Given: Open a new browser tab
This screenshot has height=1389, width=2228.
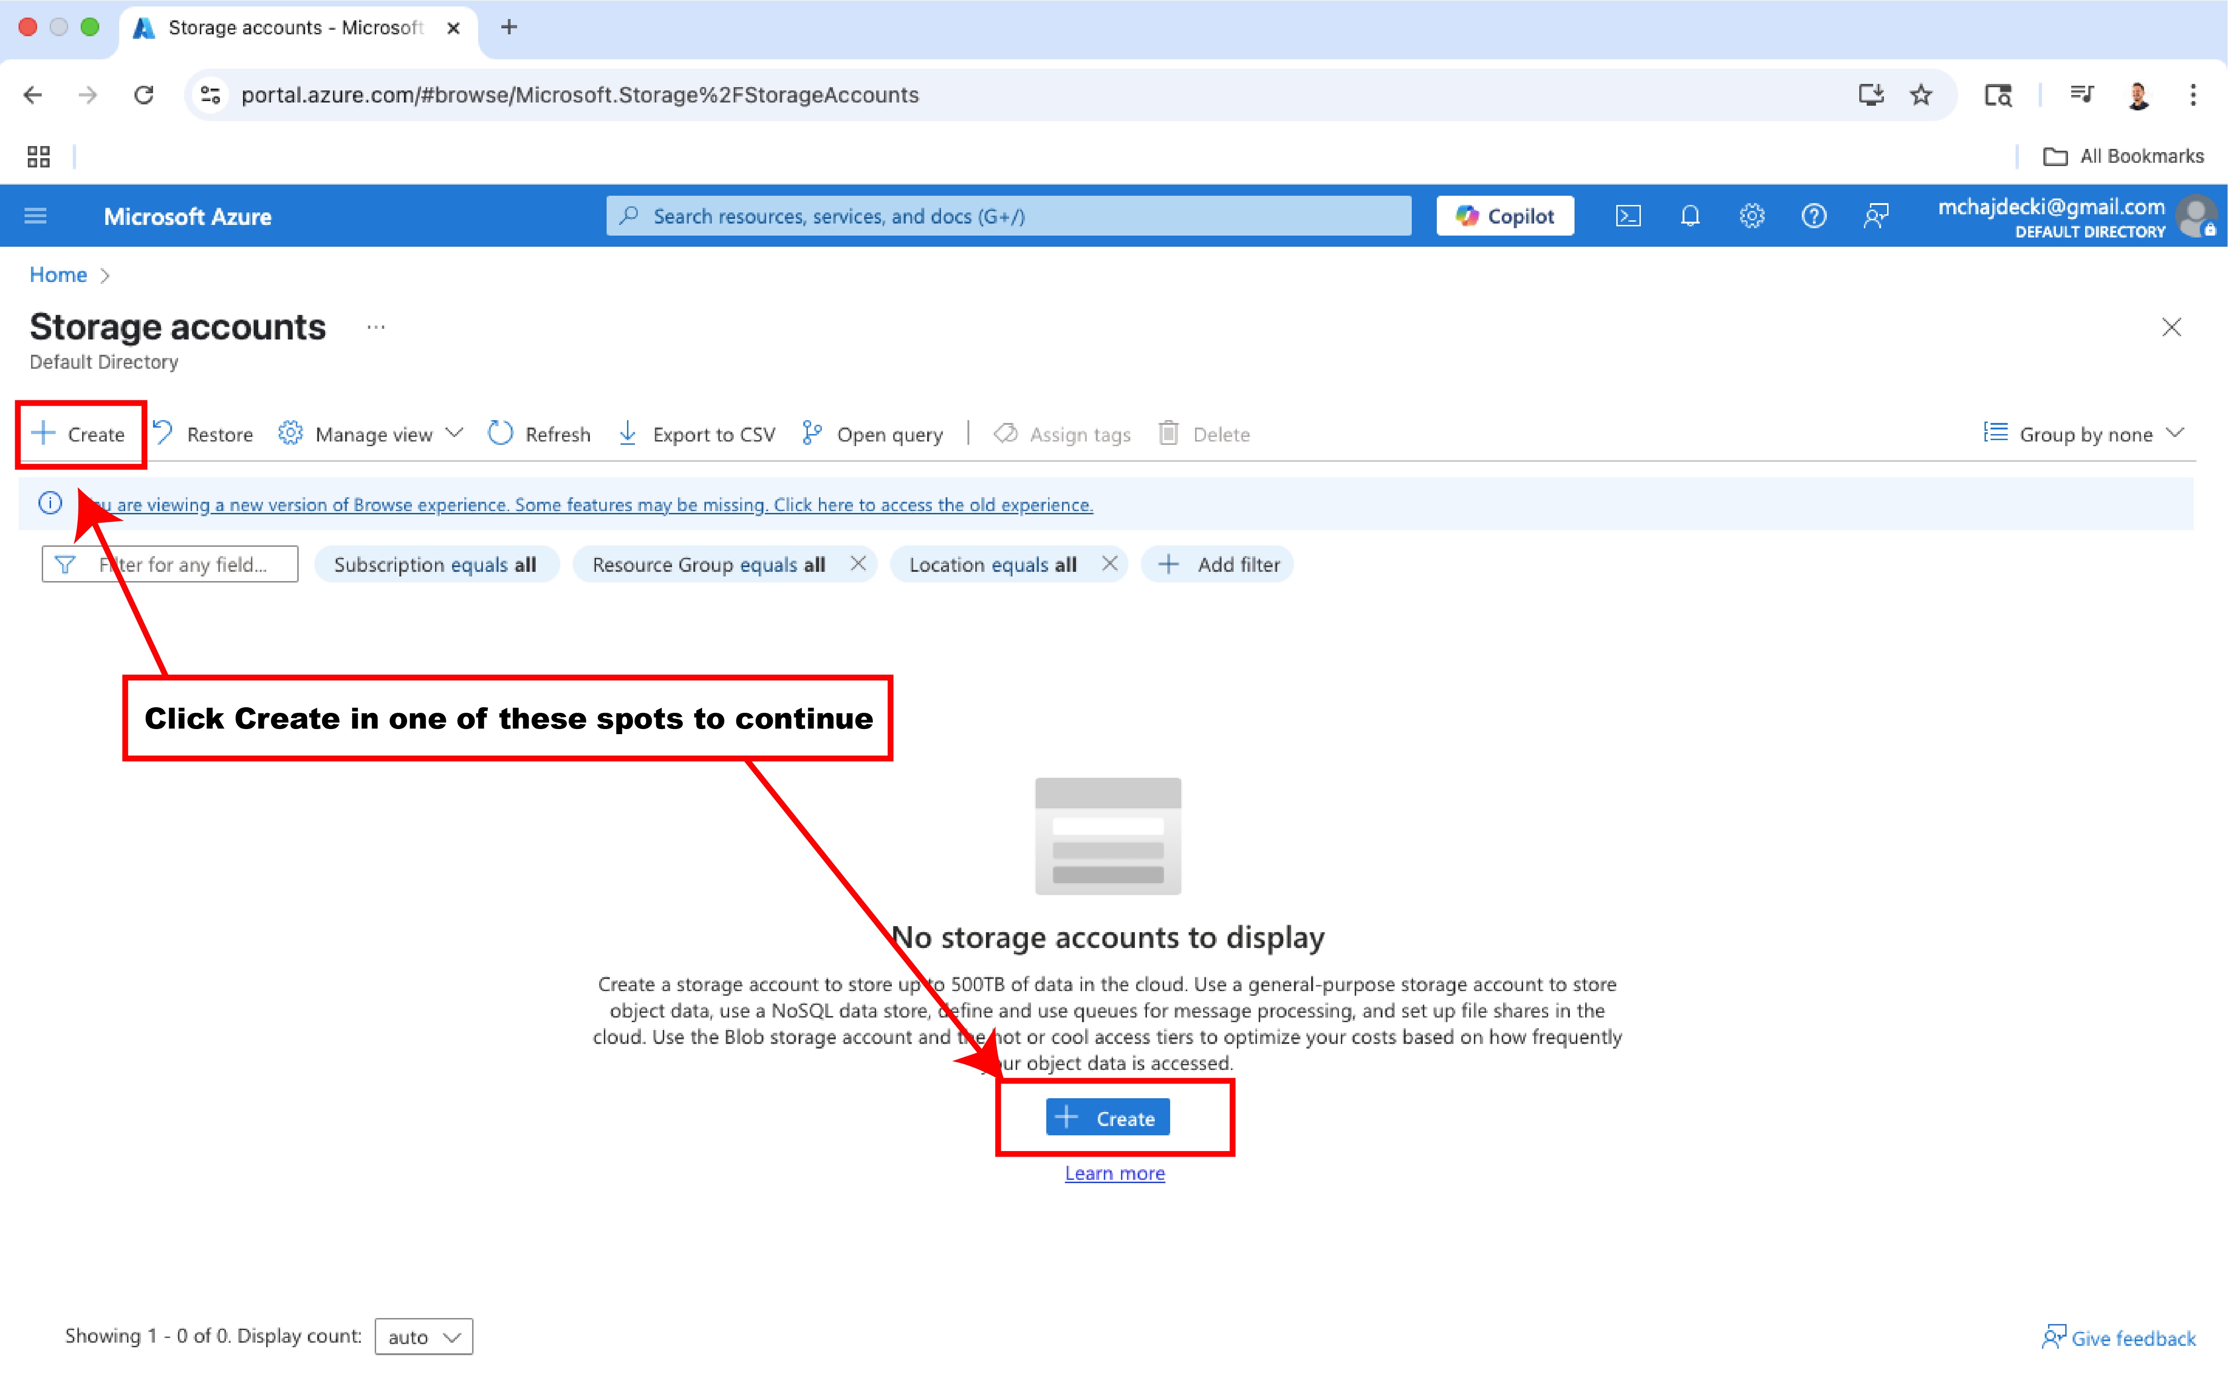Looking at the screenshot, I should (510, 27).
